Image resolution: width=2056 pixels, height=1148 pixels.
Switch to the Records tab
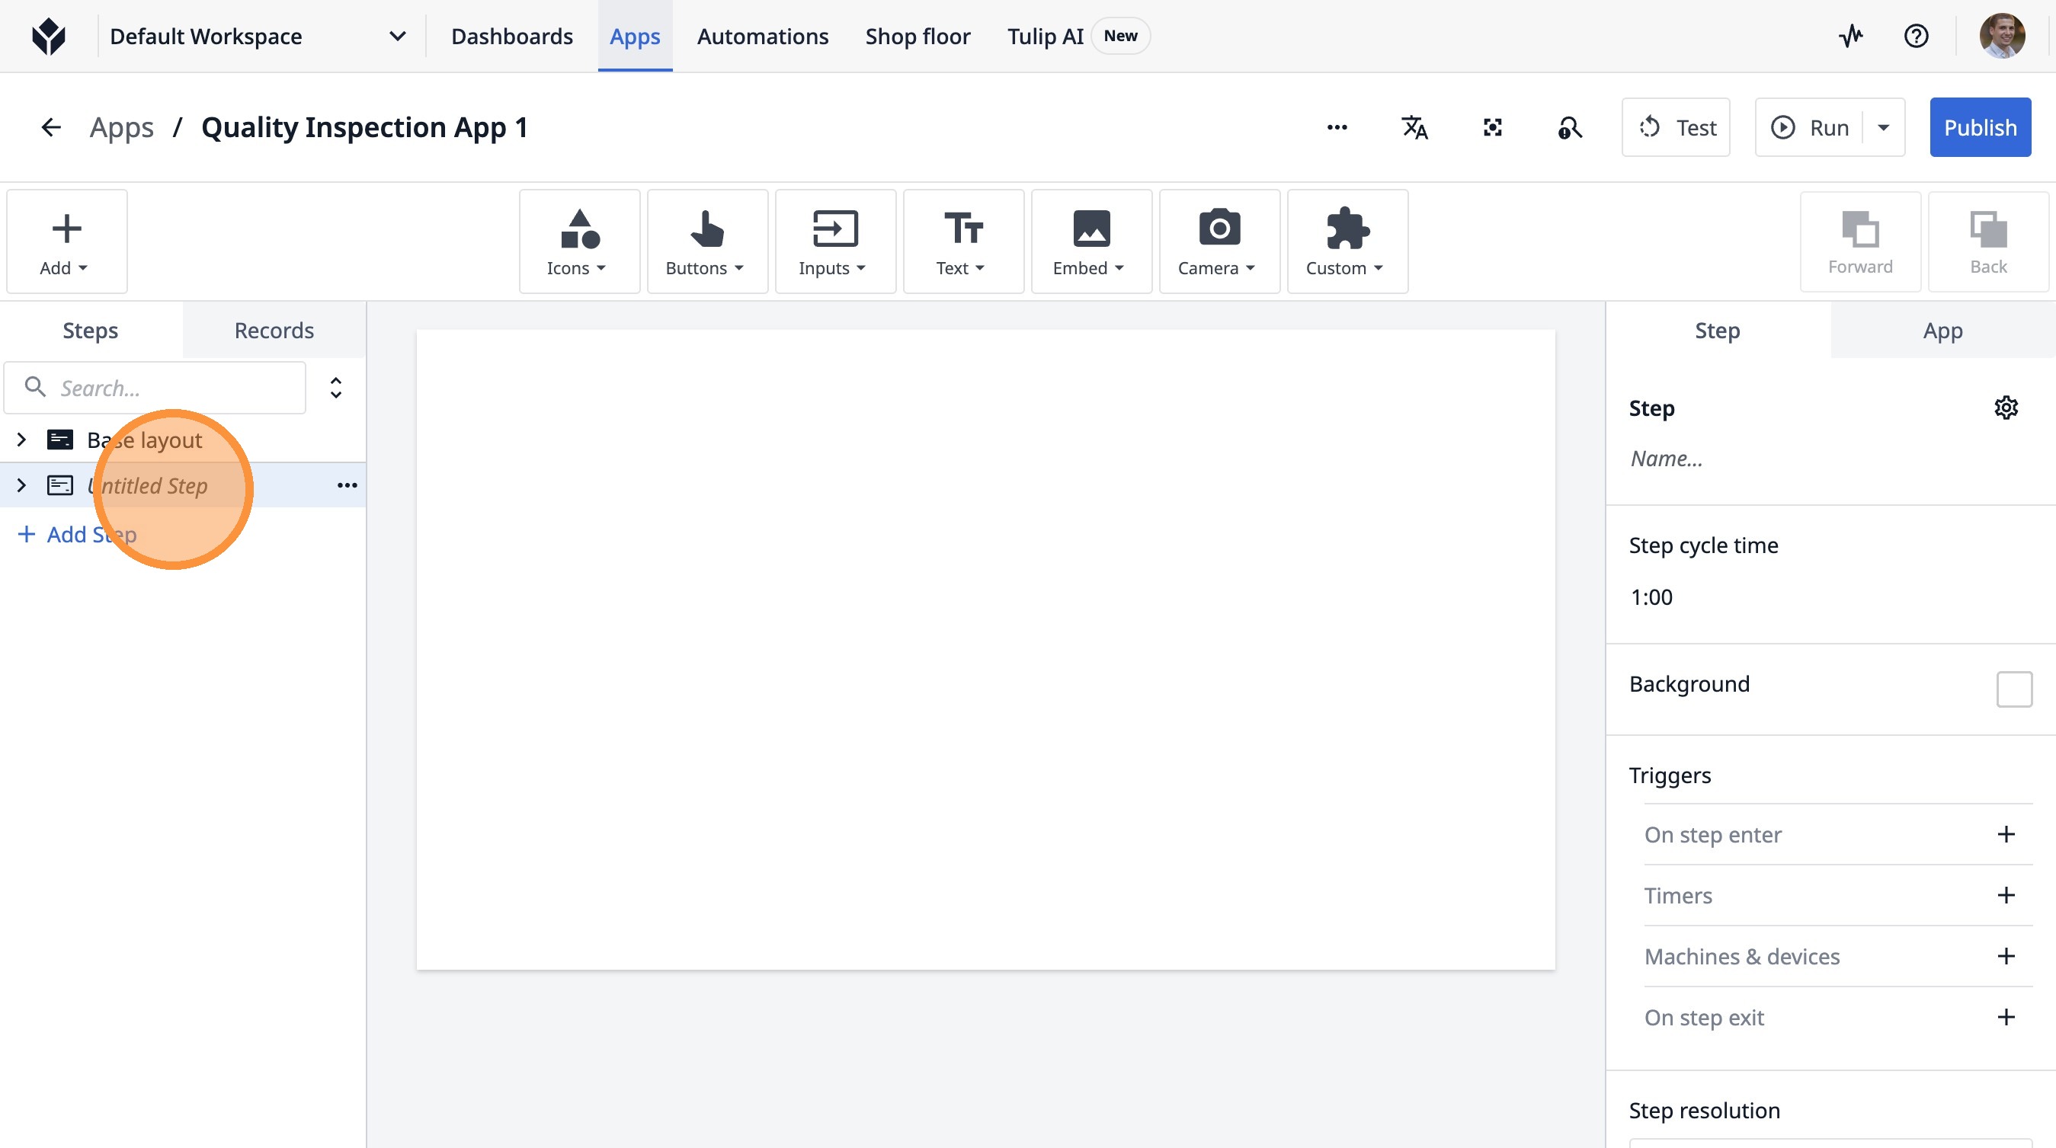(274, 331)
